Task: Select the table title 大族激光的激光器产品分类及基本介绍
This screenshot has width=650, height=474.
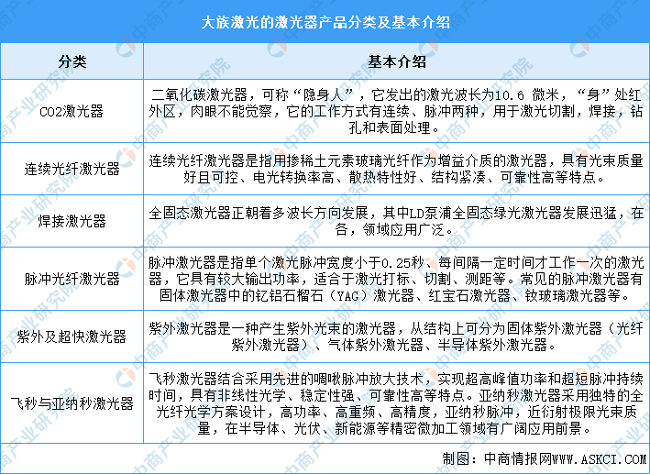Action: (x=325, y=22)
